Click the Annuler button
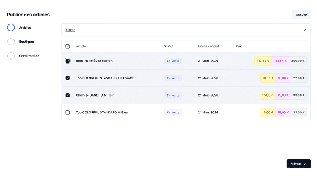 [301, 15]
